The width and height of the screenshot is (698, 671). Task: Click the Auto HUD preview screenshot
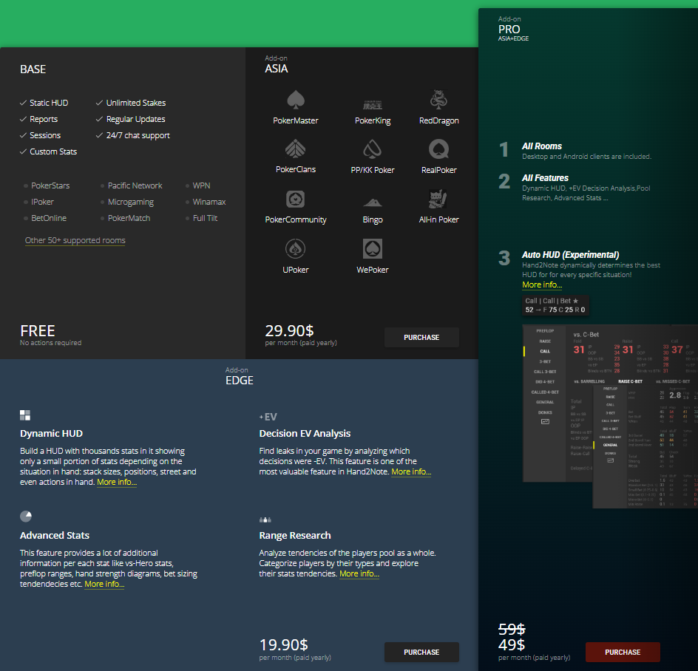(x=610, y=416)
